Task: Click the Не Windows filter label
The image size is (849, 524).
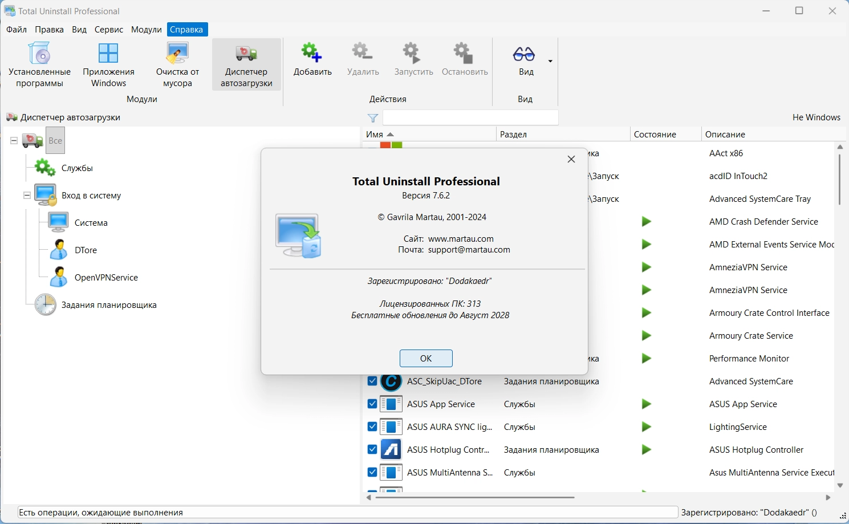Action: click(816, 117)
